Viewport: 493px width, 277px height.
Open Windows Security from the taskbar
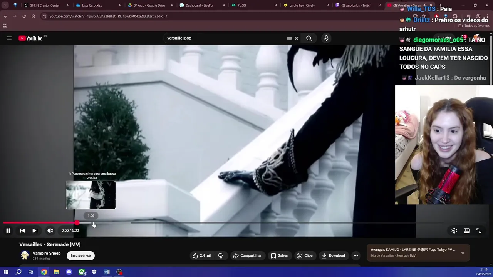click(x=94, y=272)
